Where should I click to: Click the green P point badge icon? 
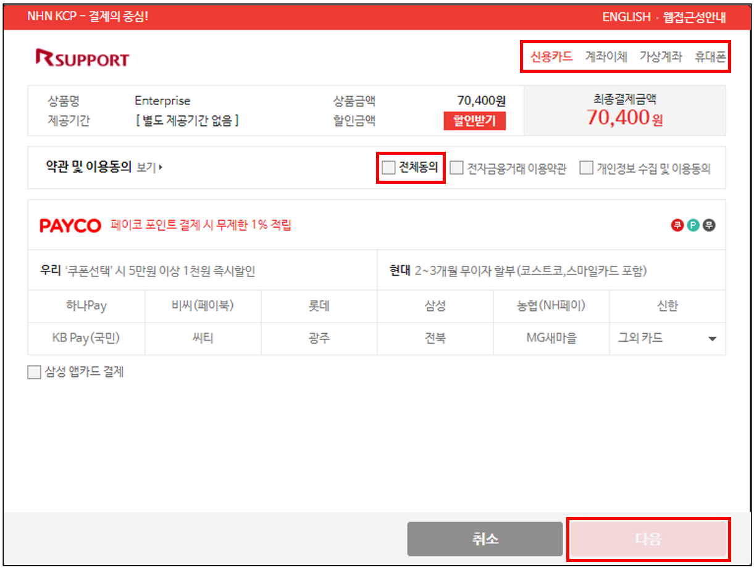tap(693, 225)
